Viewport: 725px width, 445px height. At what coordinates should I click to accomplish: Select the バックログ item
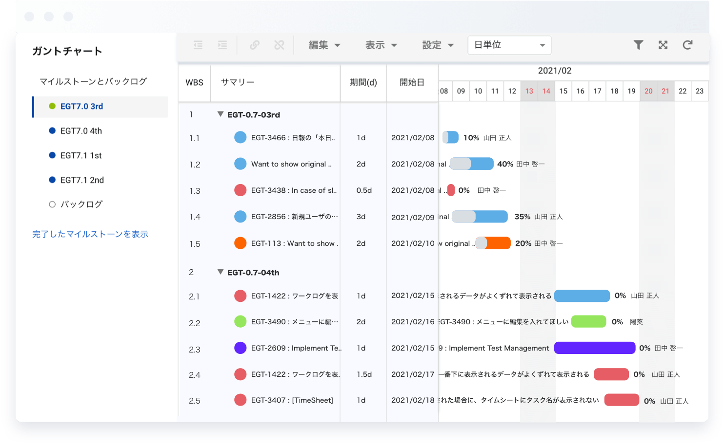[81, 204]
